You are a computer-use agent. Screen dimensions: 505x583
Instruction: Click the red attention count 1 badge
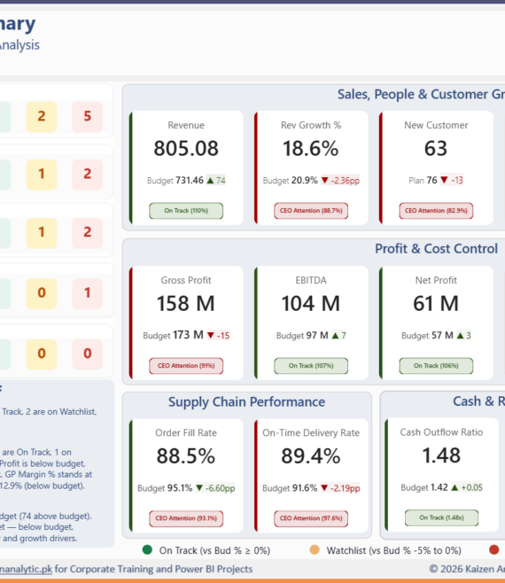pos(88,293)
